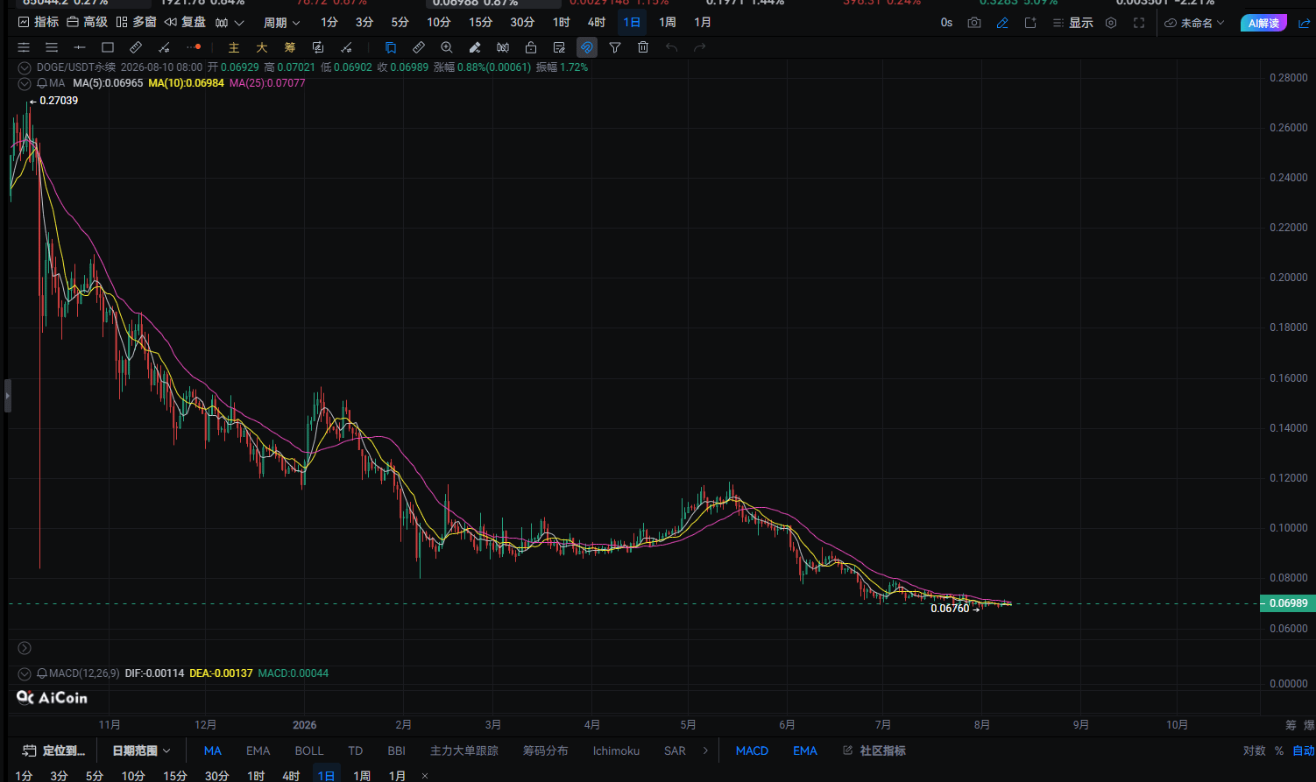
Task: Toggle the MACD sub-indicator in bottom bar
Action: coord(752,750)
